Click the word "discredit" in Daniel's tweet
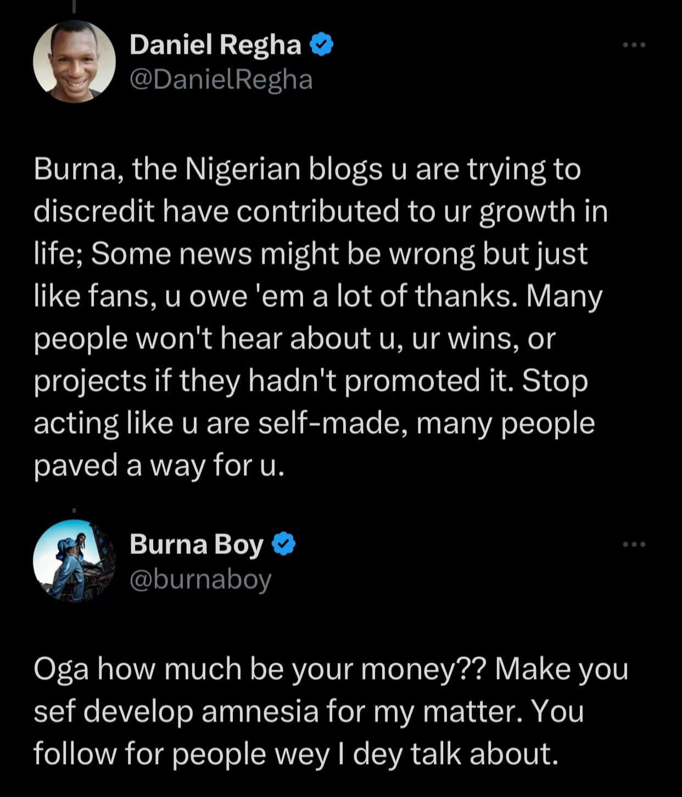The height and width of the screenshot is (797, 682). tap(94, 212)
